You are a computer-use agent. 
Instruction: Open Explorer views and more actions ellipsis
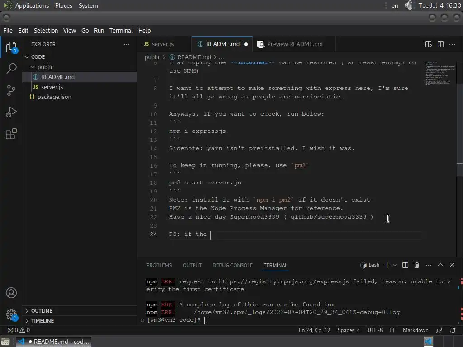click(x=127, y=44)
